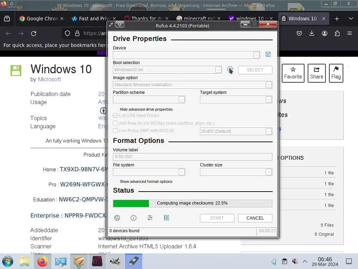Toggle Use Rufus MBR with BIOS ID
Screen dimensions: 358x269
coord(115,131)
